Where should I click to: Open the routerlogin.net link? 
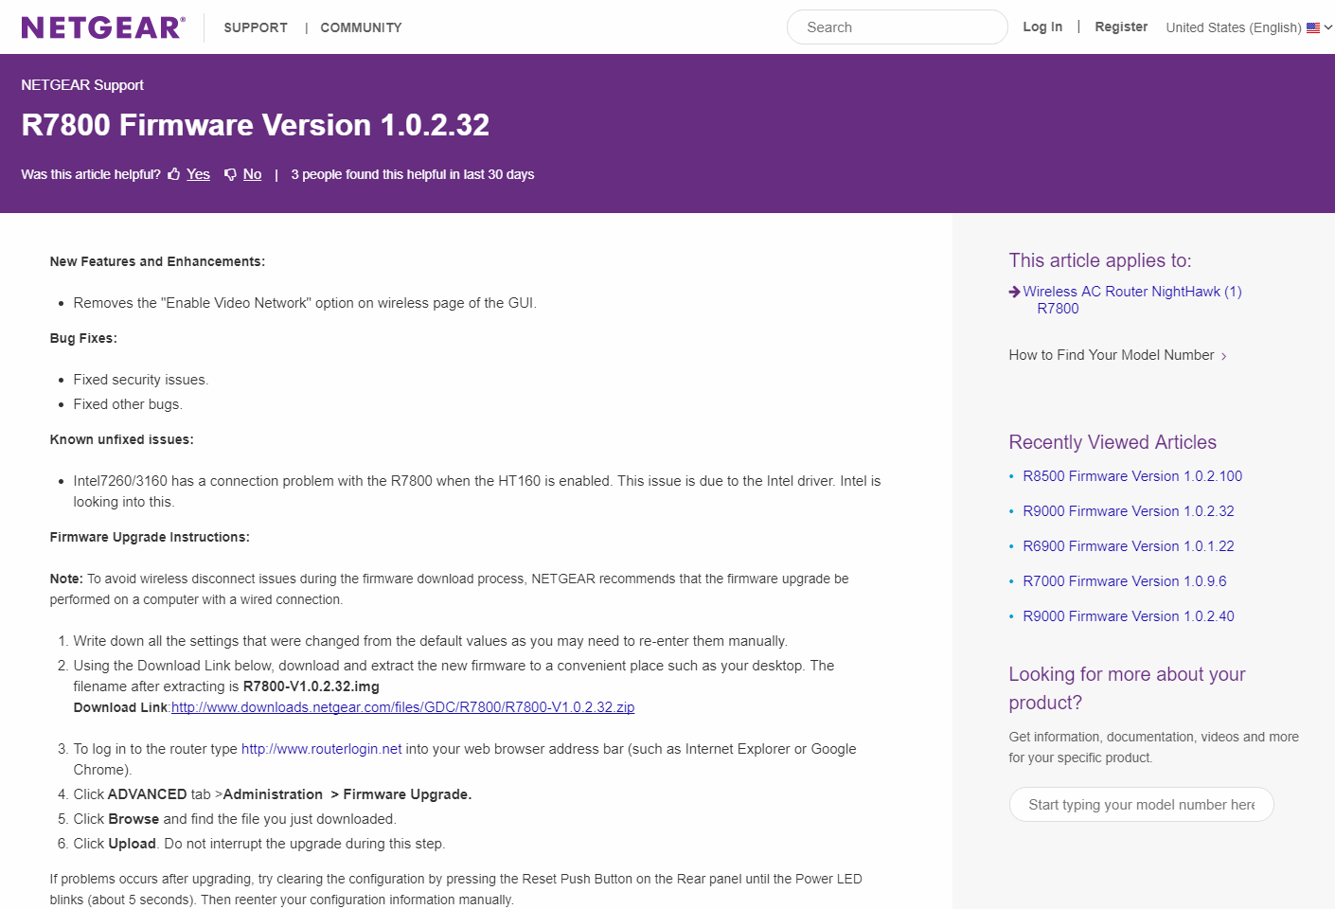(322, 749)
